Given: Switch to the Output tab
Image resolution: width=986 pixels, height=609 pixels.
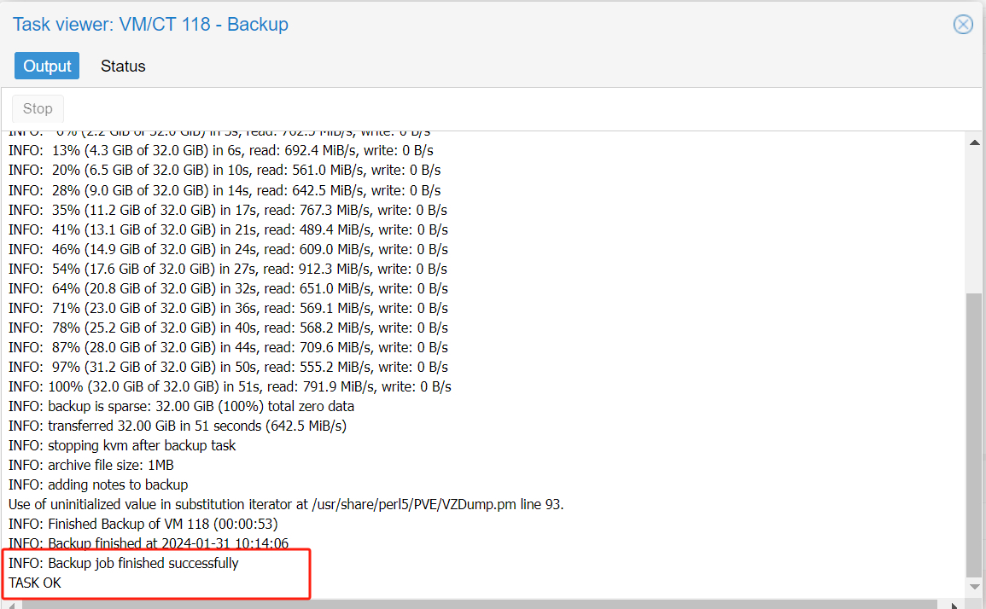Looking at the screenshot, I should [47, 66].
